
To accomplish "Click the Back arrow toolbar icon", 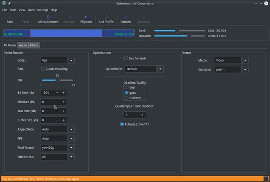I will [10, 17].
